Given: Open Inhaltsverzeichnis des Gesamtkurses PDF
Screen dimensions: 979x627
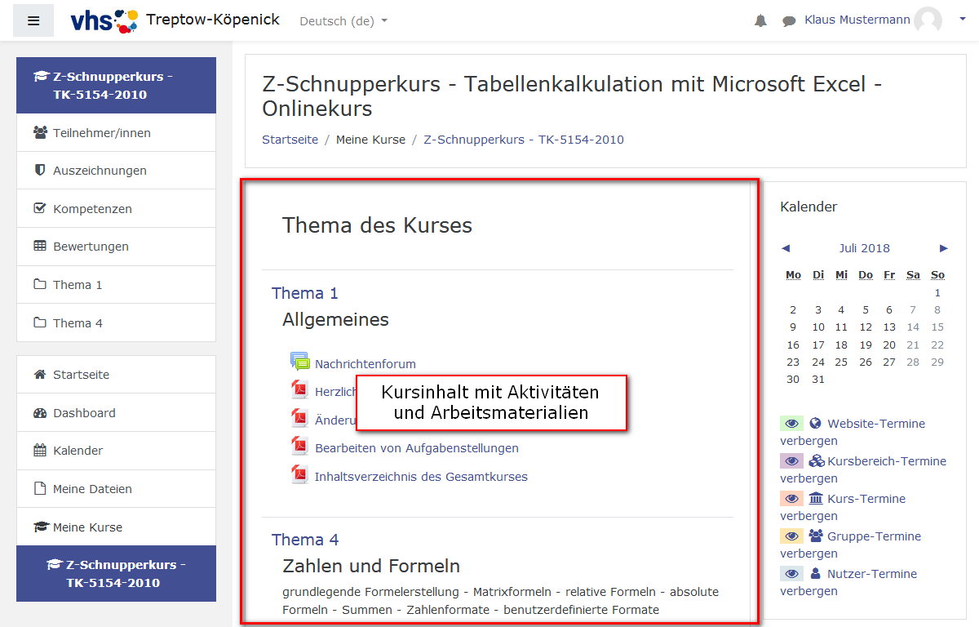Looking at the screenshot, I should [421, 477].
